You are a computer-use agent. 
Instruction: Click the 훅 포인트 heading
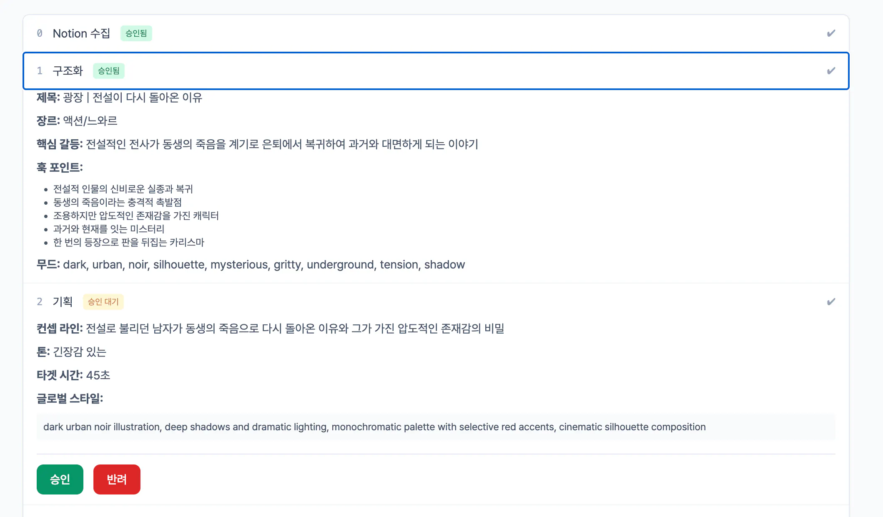coord(60,168)
